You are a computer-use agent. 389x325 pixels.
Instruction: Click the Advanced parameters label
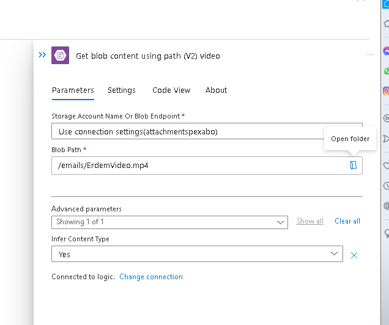pos(86,209)
